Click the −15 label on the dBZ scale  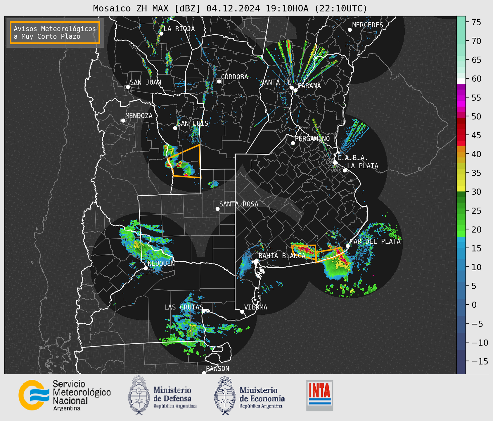480,361
